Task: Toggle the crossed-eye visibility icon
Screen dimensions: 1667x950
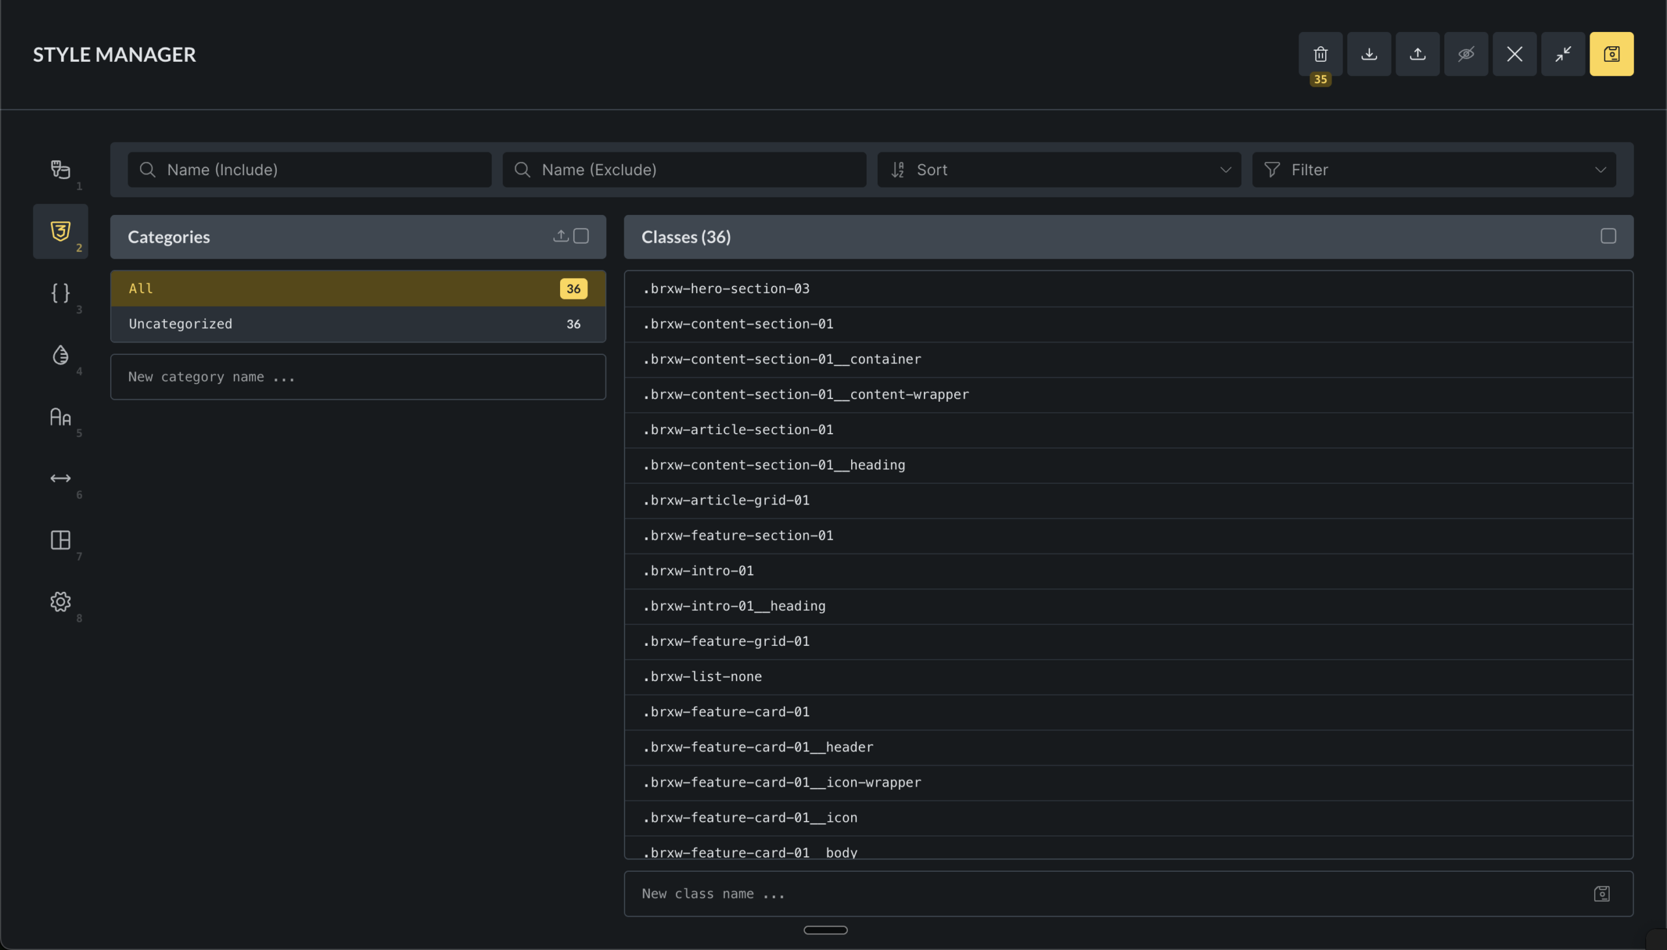Action: pos(1465,54)
